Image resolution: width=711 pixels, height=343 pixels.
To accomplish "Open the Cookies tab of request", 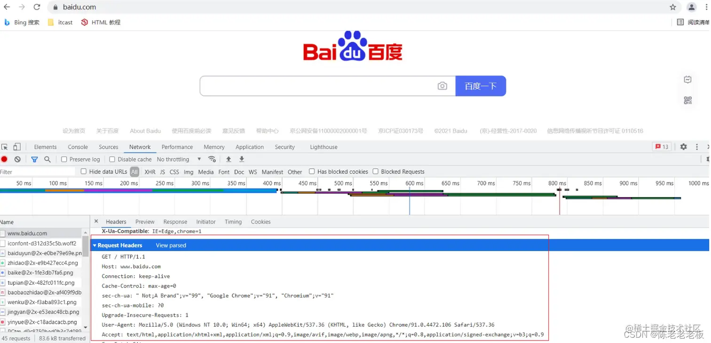I will click(261, 222).
